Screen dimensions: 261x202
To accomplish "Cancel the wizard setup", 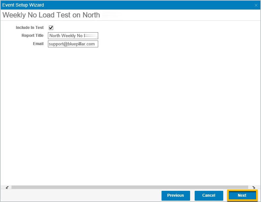I will tap(209, 195).
